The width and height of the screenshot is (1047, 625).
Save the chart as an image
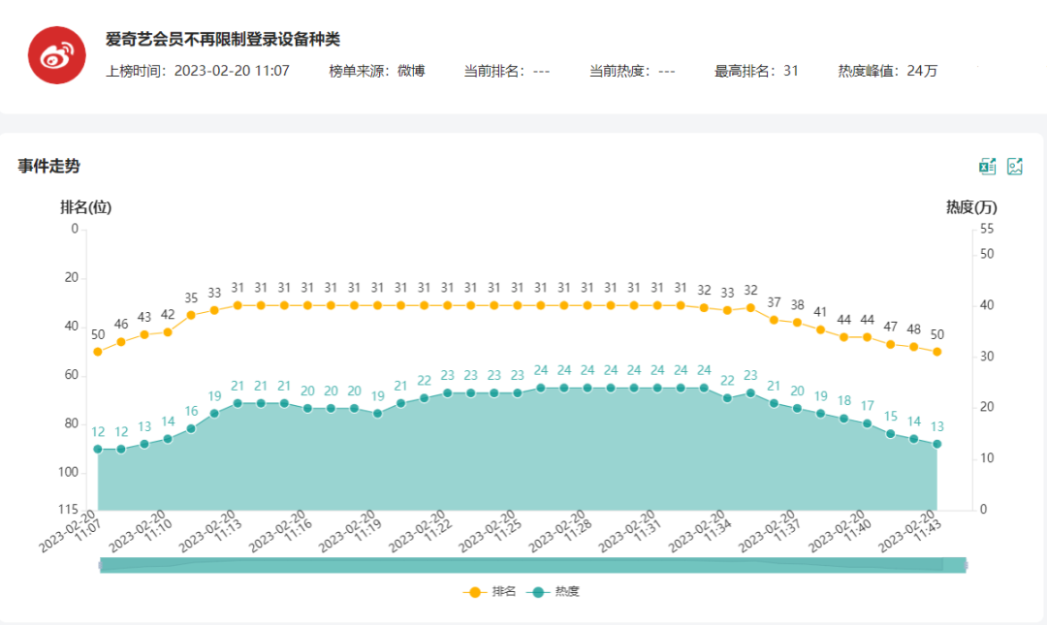(1015, 167)
